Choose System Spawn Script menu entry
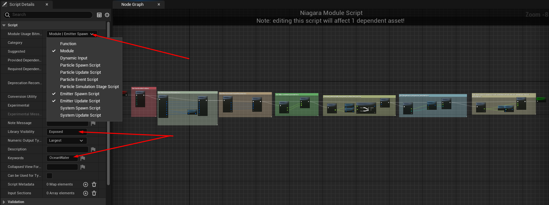Image resolution: width=549 pixels, height=205 pixels. coord(80,108)
